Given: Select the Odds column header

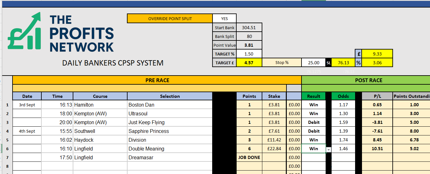Looking at the screenshot, I should click(x=343, y=96).
